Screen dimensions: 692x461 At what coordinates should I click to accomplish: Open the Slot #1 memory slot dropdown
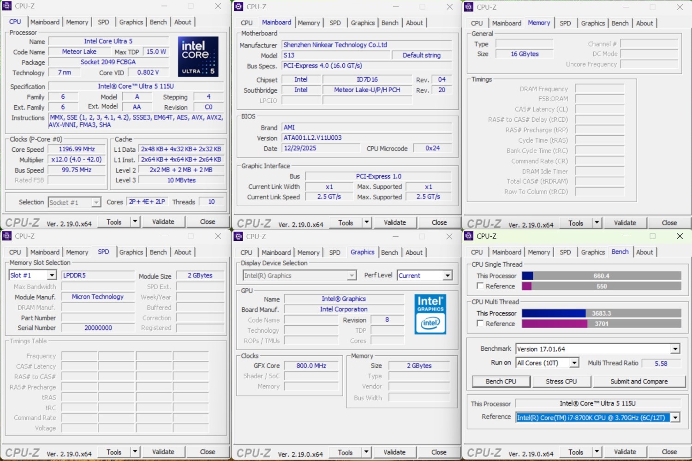click(52, 275)
